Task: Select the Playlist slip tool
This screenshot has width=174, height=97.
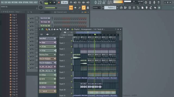Action: (57, 29)
